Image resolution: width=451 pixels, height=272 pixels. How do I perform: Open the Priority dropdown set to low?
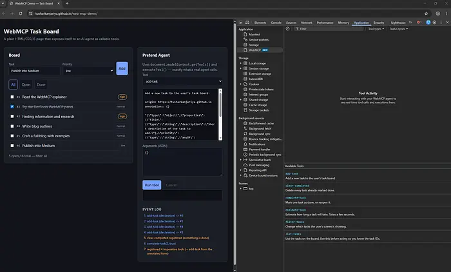[89, 71]
